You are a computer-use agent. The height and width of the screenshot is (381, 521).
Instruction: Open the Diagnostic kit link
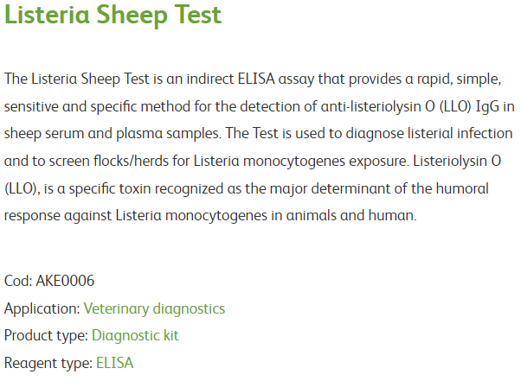(135, 336)
